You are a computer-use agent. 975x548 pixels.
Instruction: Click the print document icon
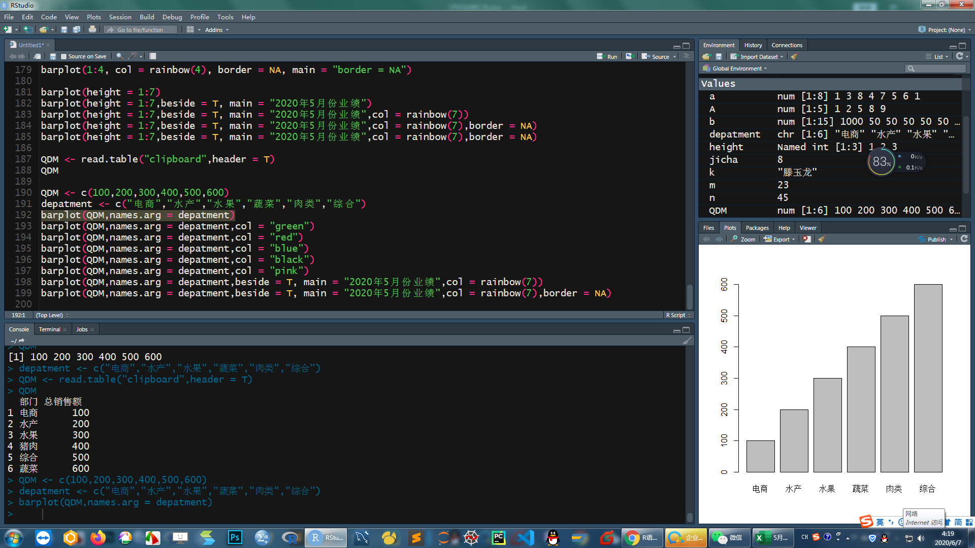click(92, 30)
